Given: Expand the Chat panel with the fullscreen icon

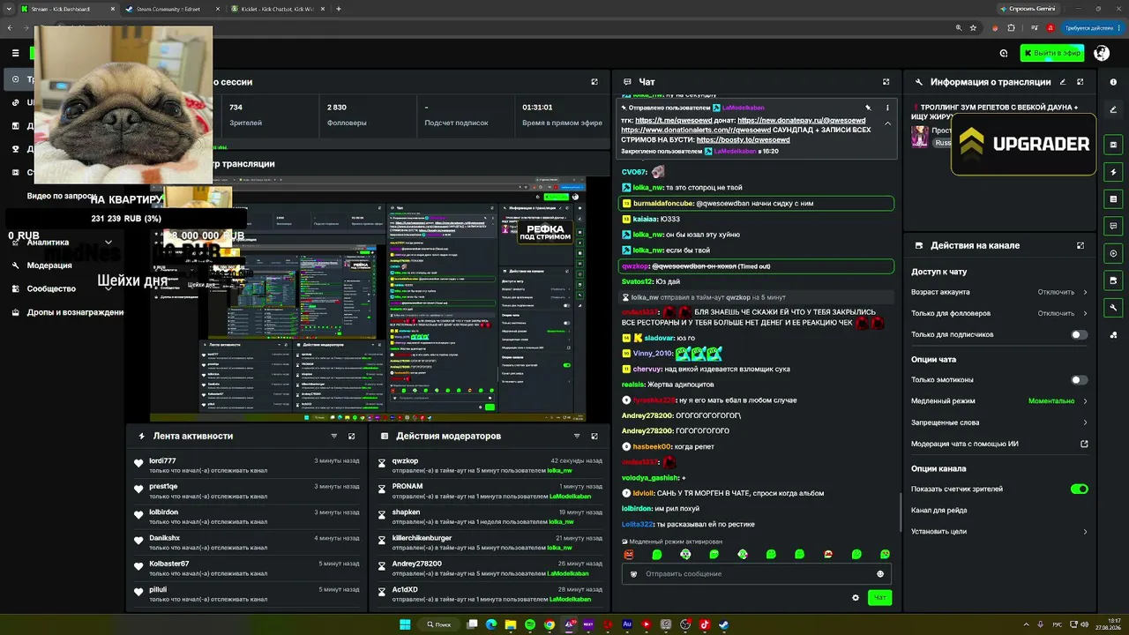Looking at the screenshot, I should click(886, 82).
